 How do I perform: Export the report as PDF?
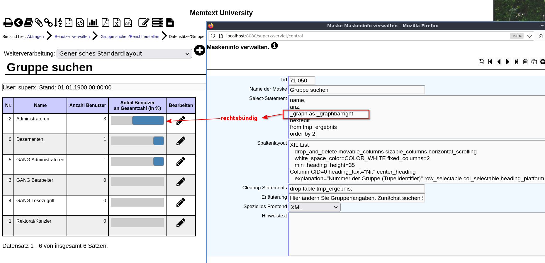click(x=106, y=23)
